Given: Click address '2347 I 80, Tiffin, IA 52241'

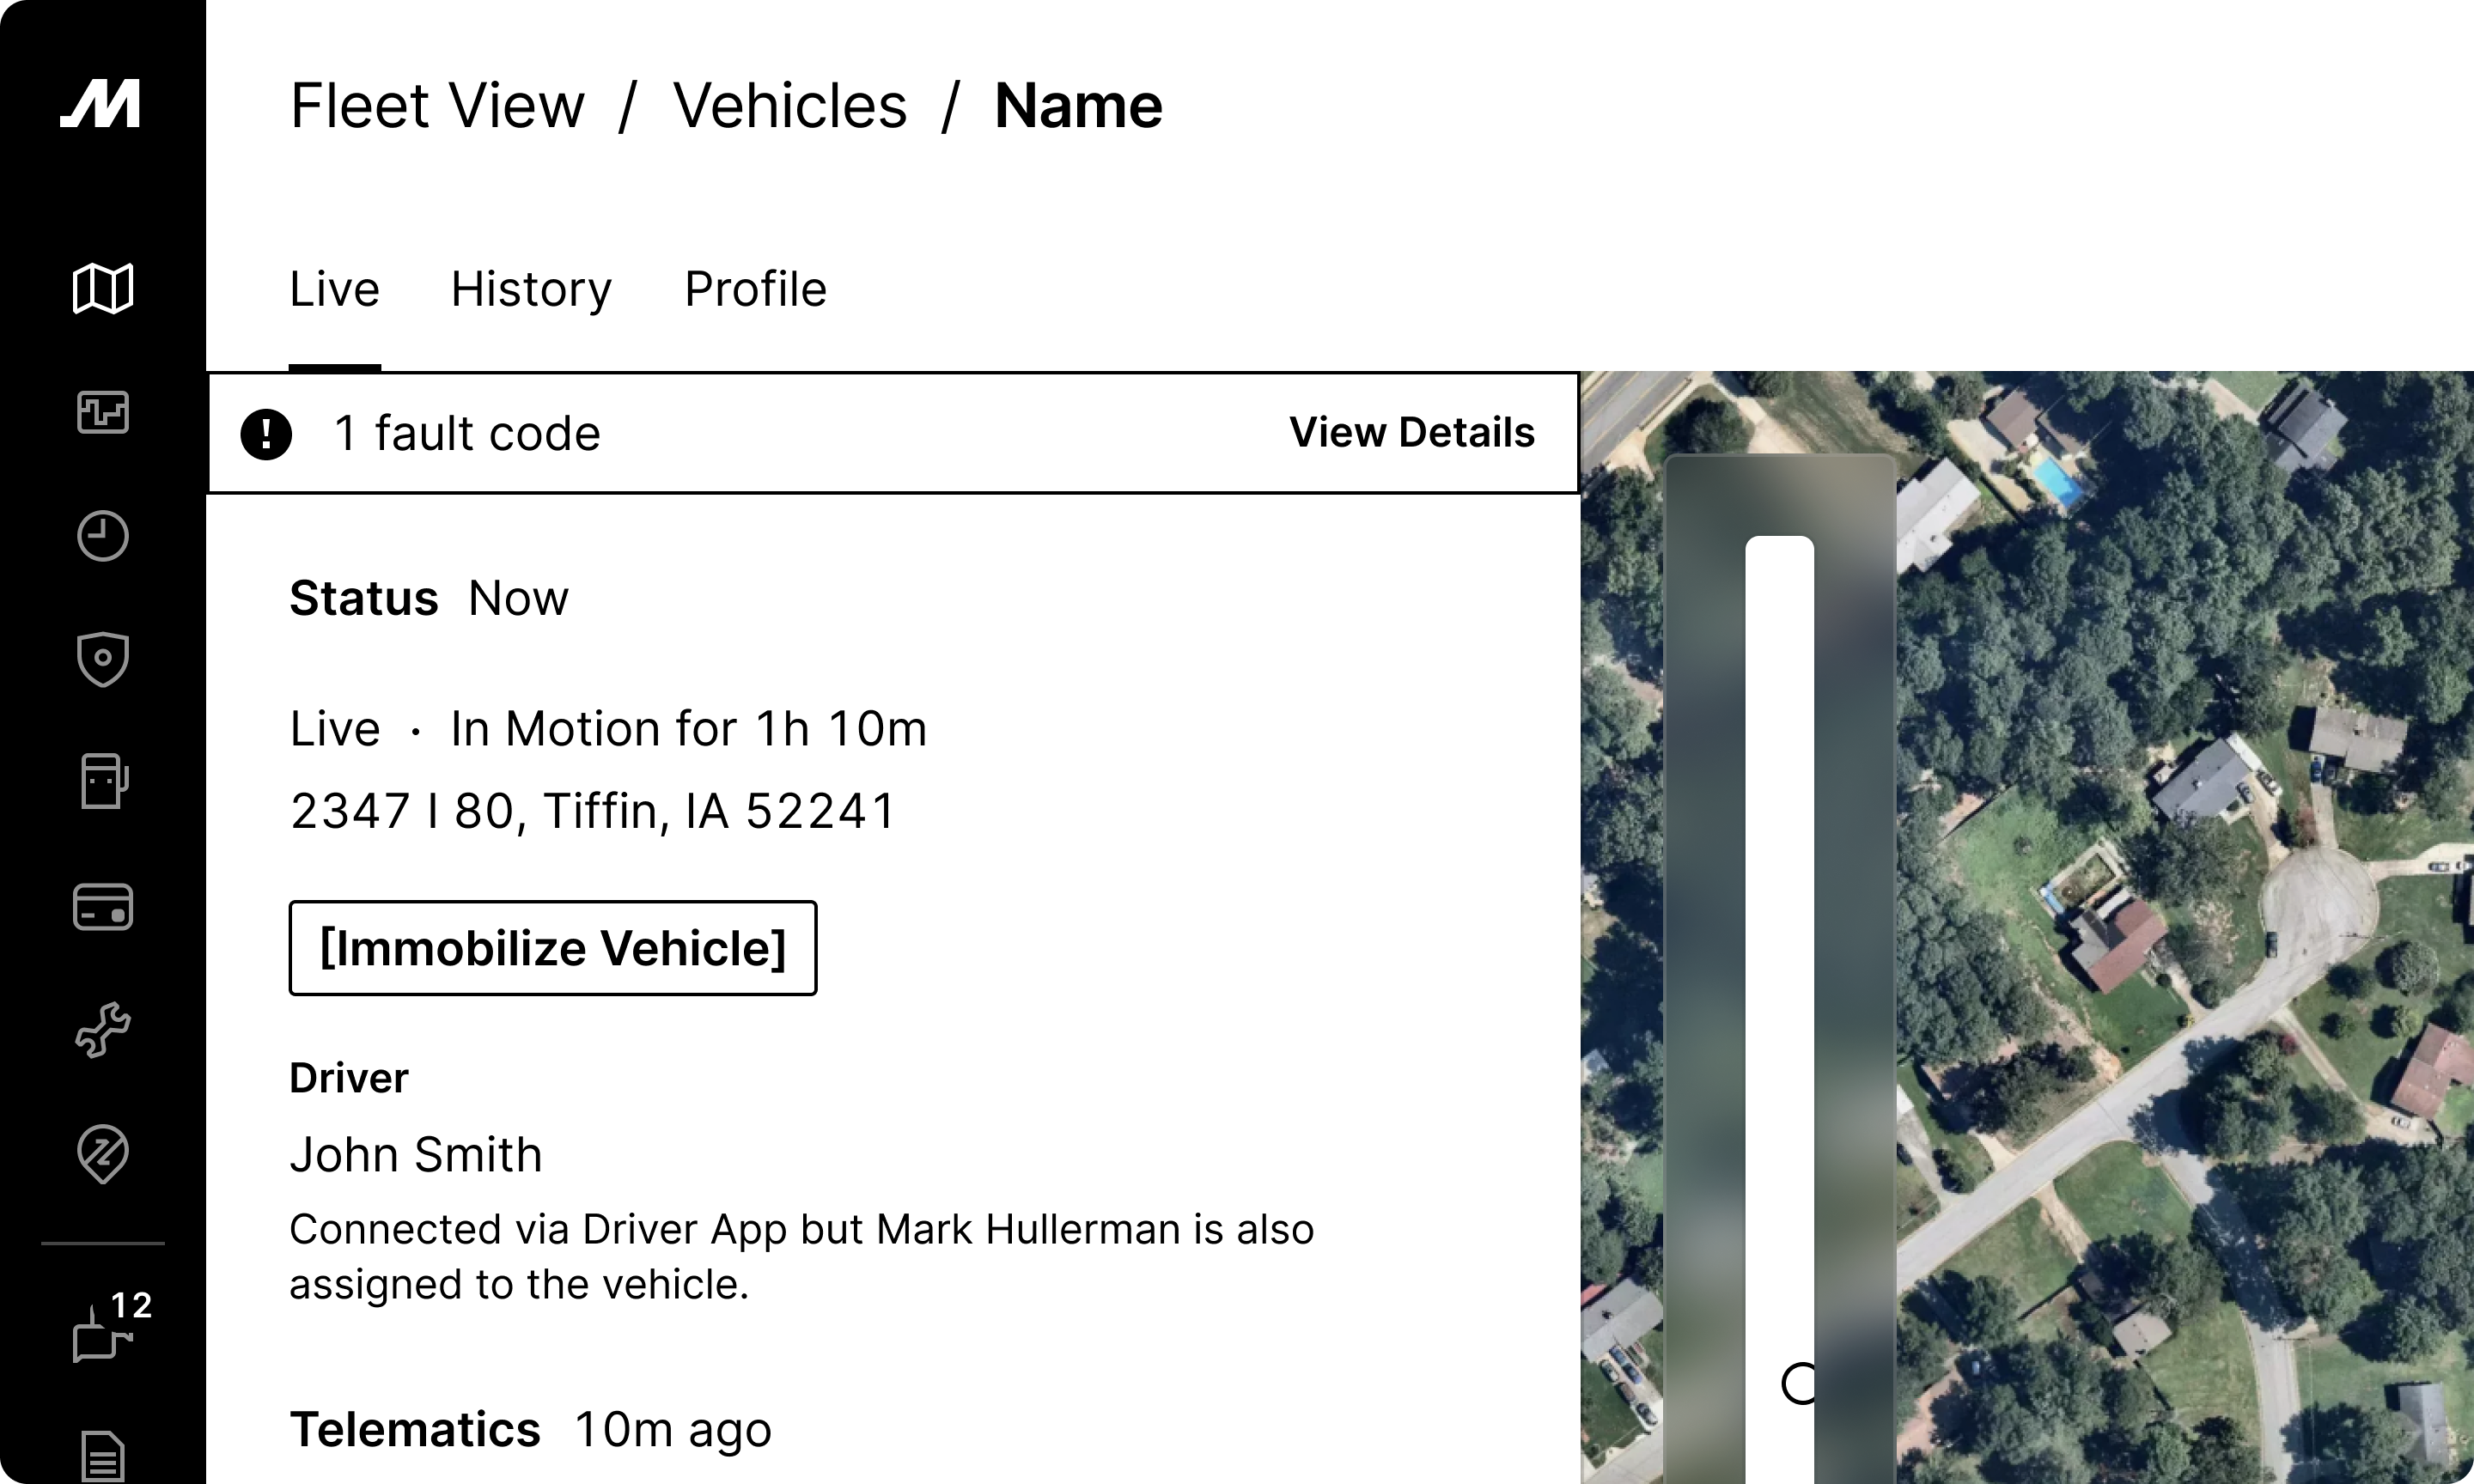Looking at the screenshot, I should [x=593, y=811].
